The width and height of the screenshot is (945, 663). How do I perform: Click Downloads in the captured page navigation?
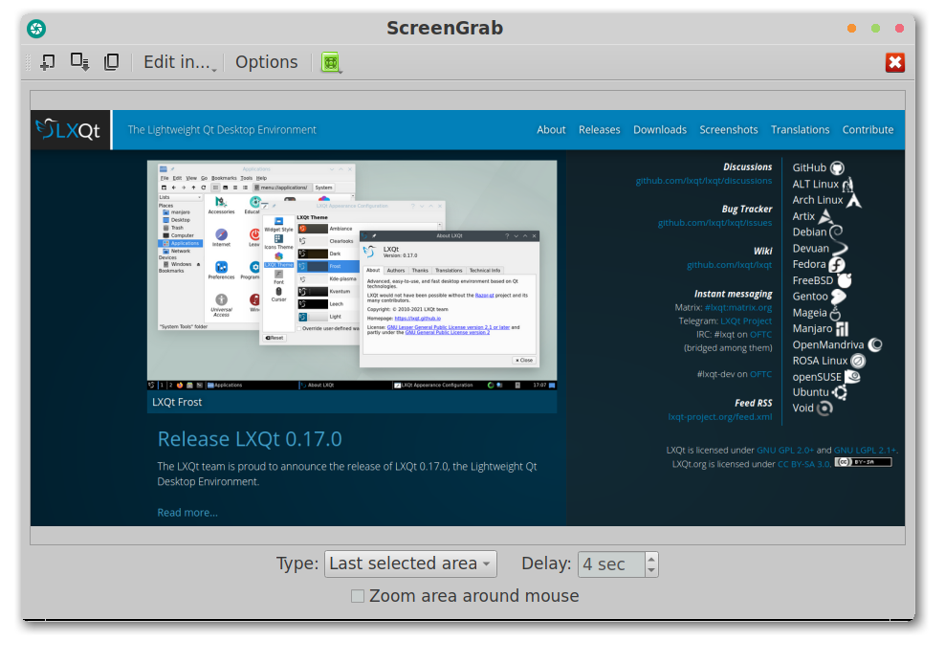659,130
